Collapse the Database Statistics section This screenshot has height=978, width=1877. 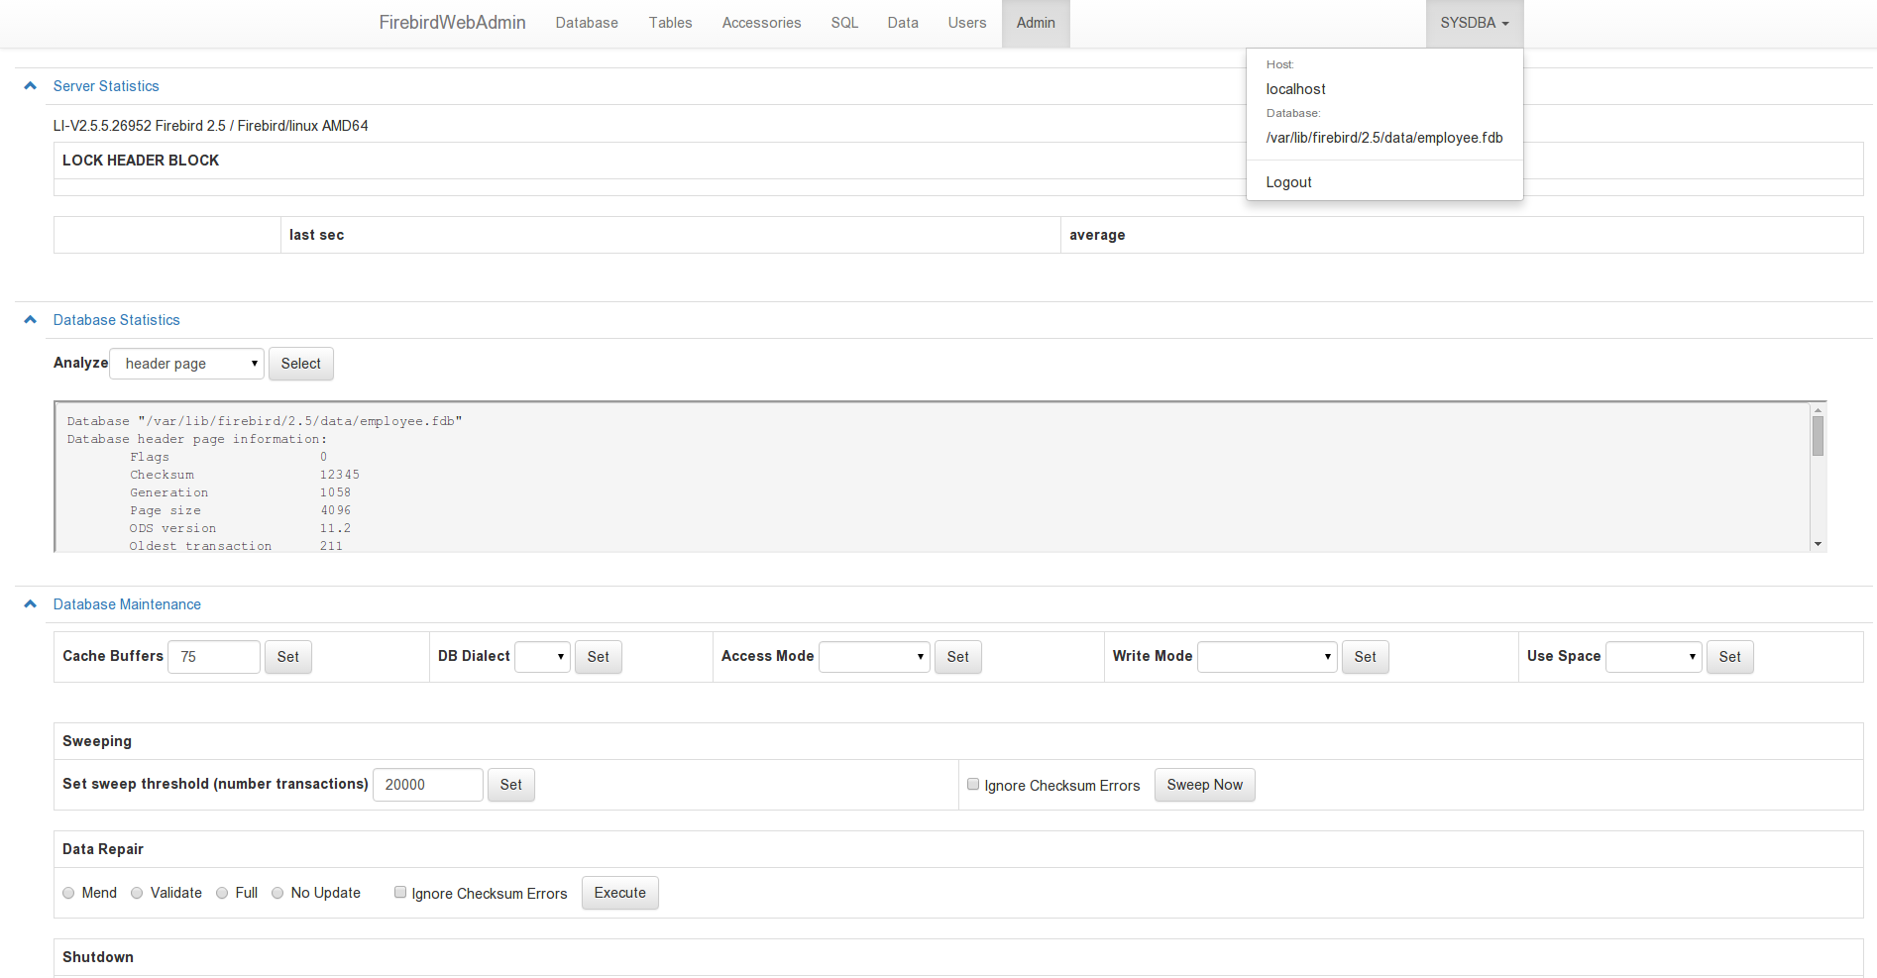pos(30,319)
